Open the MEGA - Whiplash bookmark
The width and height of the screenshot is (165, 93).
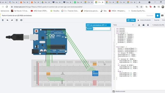pos(117,11)
